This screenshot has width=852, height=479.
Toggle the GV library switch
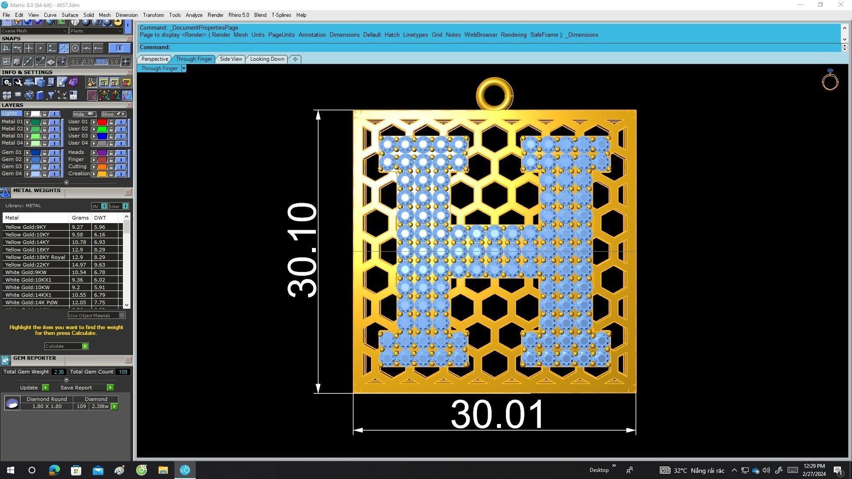[x=104, y=206]
